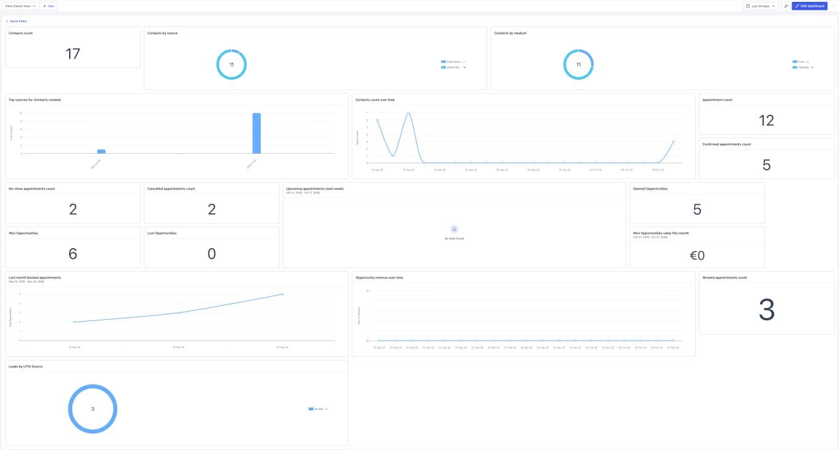Click the Paid Social legend entry in Contacts by source

tap(453, 62)
